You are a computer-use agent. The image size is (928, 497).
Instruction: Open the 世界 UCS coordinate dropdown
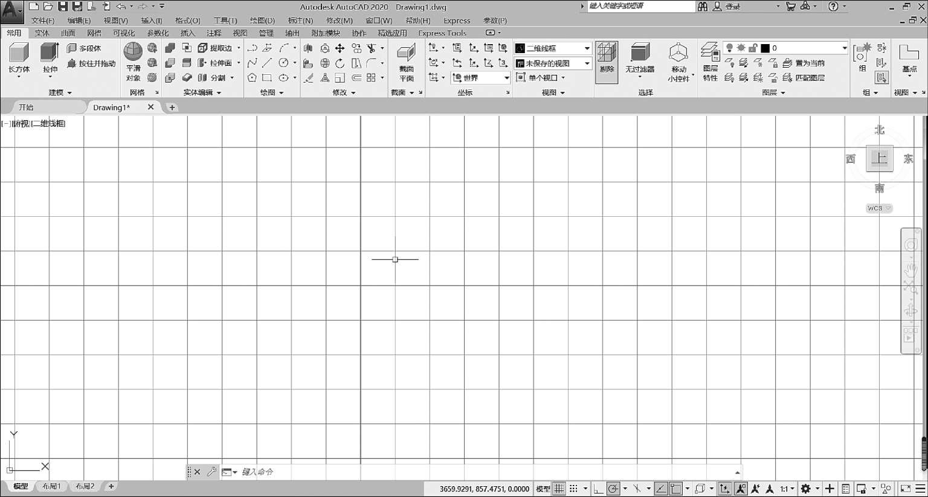pyautogui.click(x=481, y=78)
